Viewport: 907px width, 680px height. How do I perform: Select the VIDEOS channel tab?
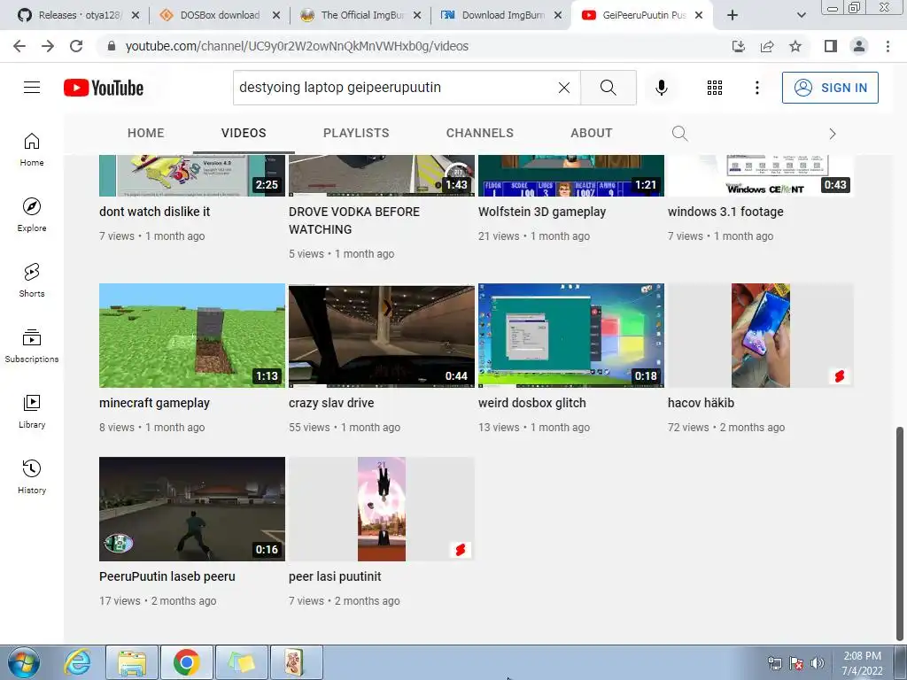coord(244,133)
